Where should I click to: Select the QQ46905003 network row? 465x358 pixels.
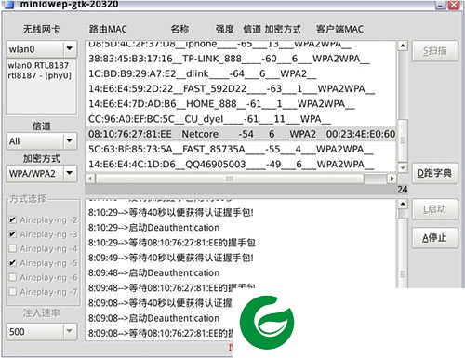coord(241,165)
